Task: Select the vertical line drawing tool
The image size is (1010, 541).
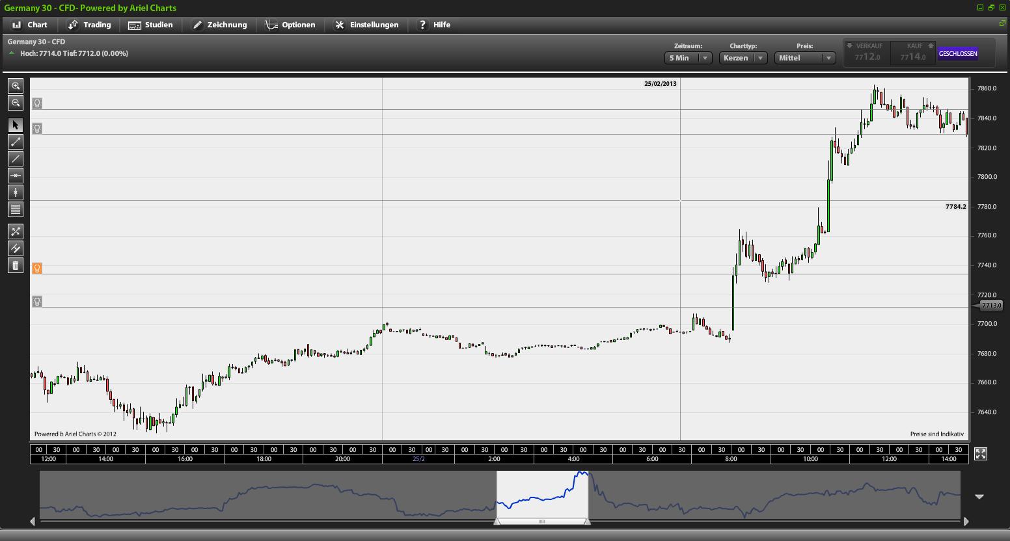Action: click(16, 192)
